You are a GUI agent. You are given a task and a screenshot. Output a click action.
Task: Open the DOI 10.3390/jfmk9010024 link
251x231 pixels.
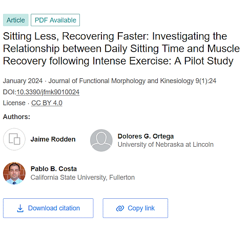coord(48,92)
